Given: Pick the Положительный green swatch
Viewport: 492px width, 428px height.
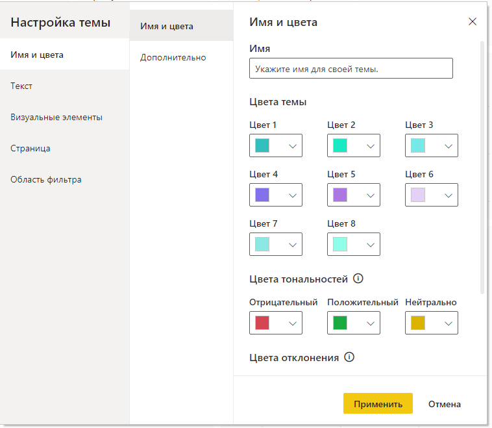Looking at the screenshot, I should click(340, 323).
